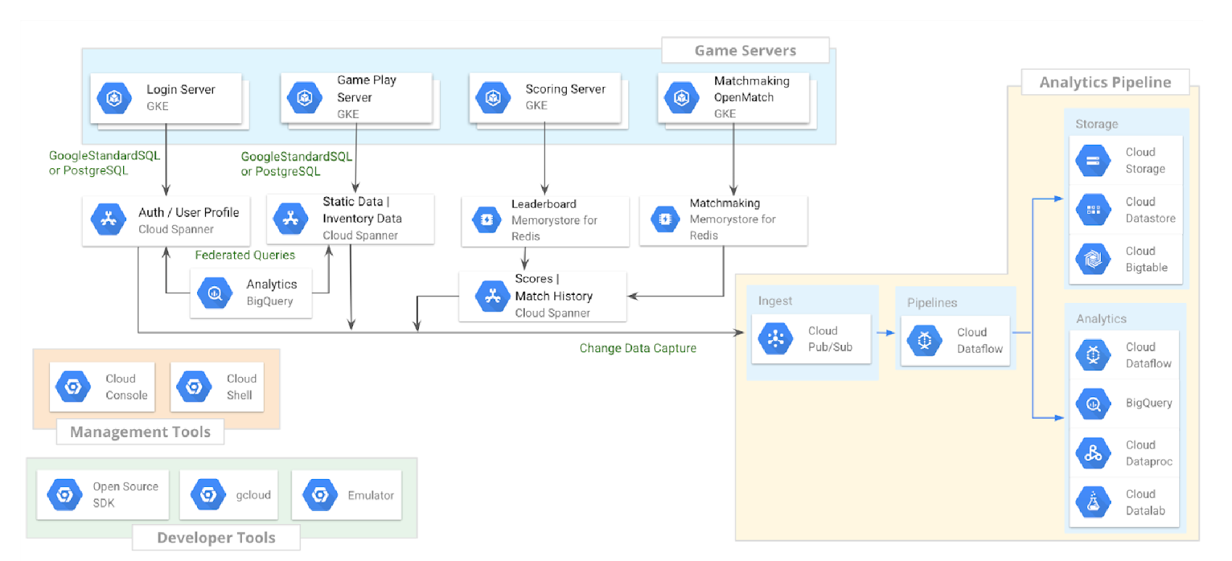Click the Cloud Datastore icon
Image resolution: width=1232 pixels, height=561 pixels.
[1094, 210]
